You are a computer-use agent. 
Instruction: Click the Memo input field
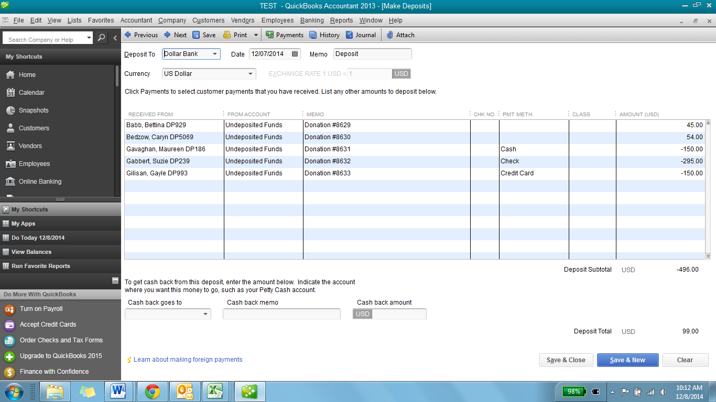click(x=372, y=54)
